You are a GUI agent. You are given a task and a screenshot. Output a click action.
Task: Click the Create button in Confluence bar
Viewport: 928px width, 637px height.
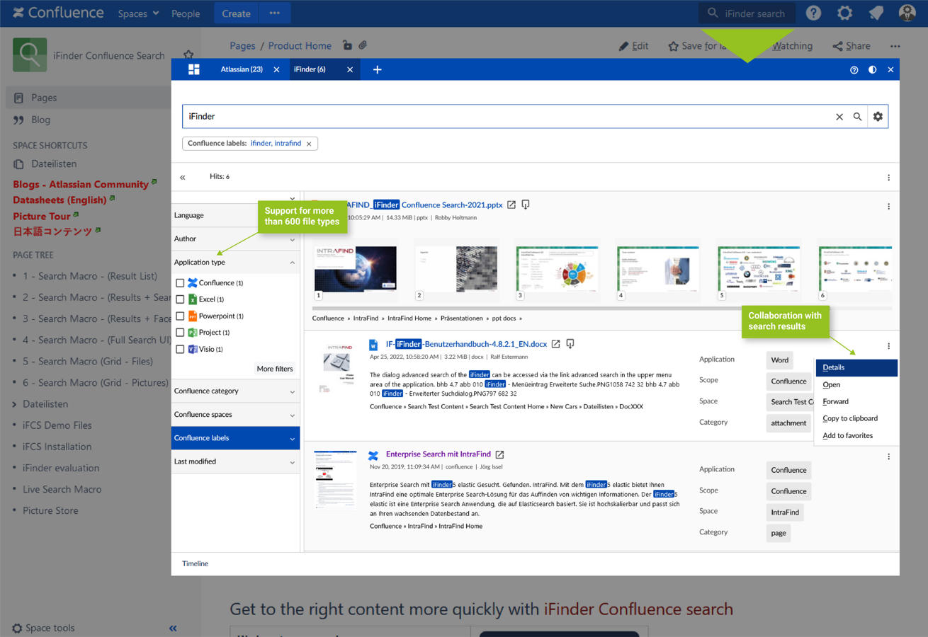click(x=236, y=13)
